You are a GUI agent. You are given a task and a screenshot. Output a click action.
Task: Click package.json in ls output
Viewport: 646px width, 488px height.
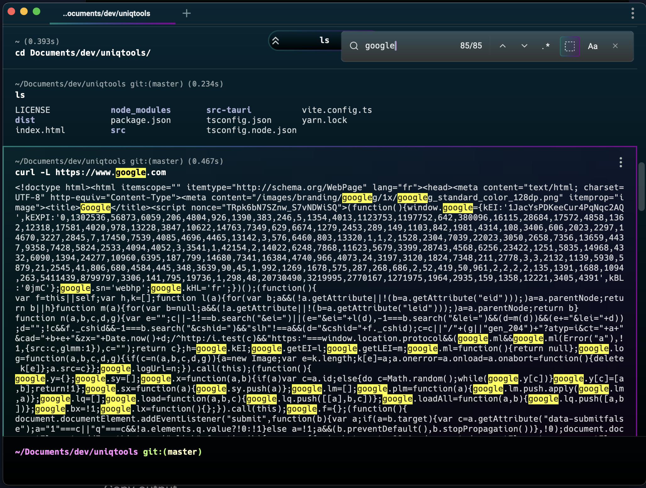click(141, 120)
